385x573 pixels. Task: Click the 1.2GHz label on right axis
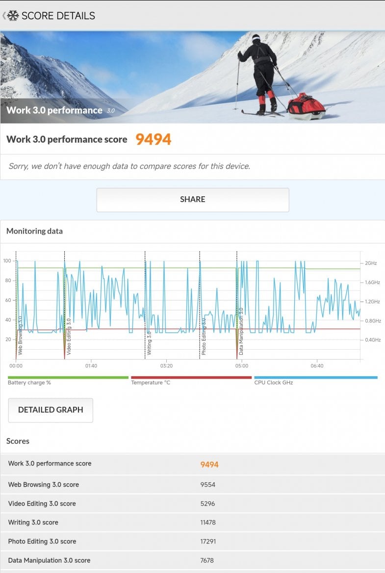(x=373, y=302)
